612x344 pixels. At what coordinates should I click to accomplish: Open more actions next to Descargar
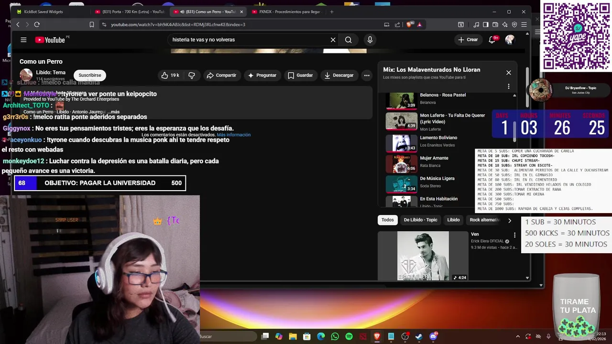[367, 75]
